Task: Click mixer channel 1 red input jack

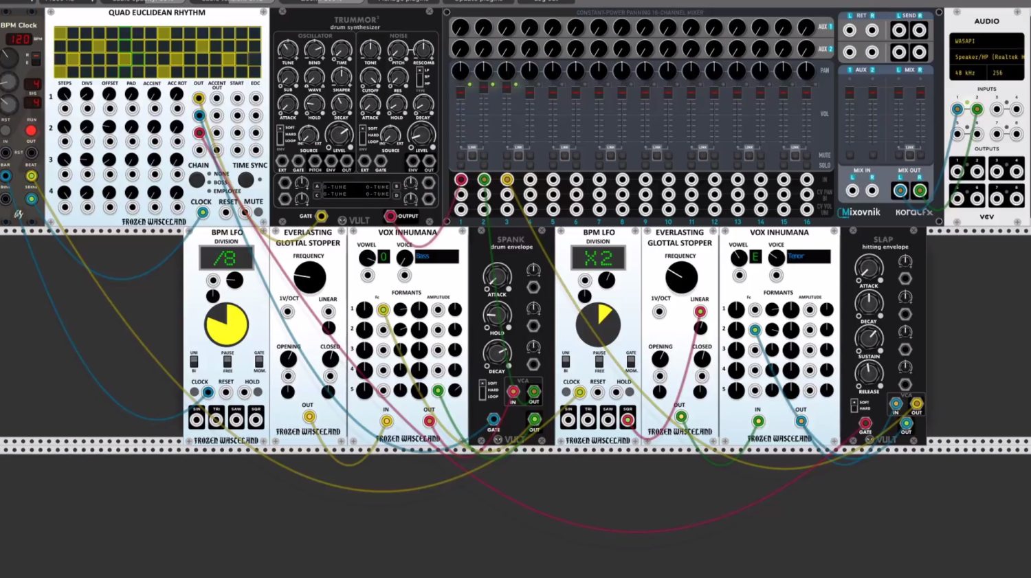Action: pos(461,179)
